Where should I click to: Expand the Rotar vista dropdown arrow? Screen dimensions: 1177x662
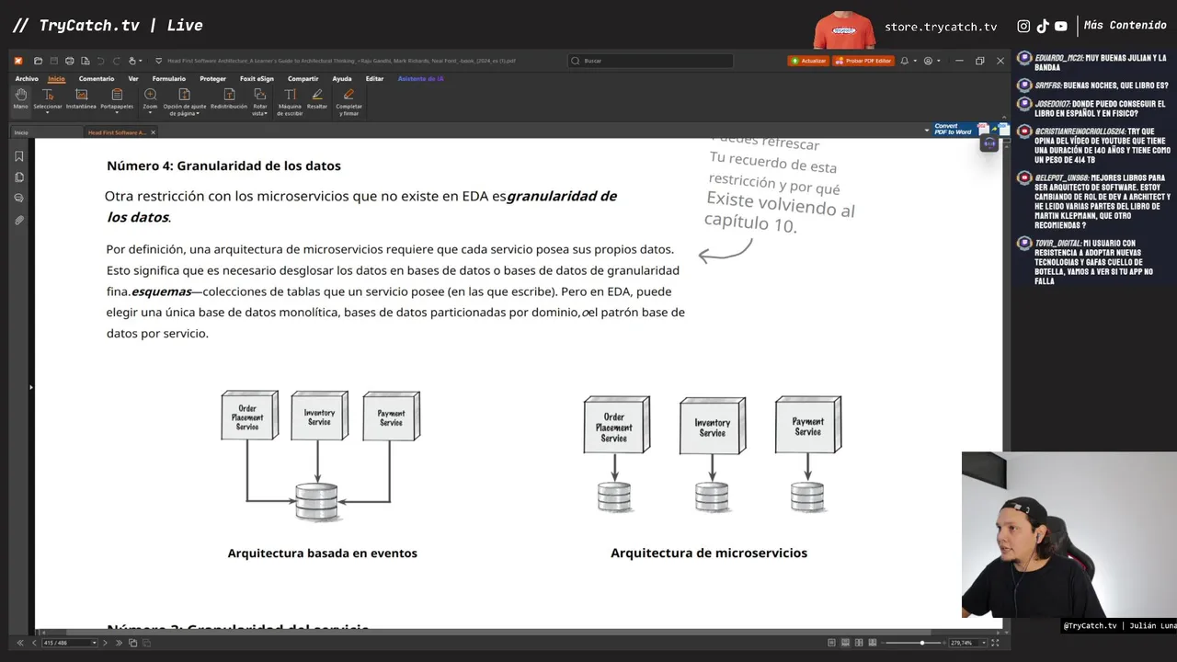click(267, 114)
